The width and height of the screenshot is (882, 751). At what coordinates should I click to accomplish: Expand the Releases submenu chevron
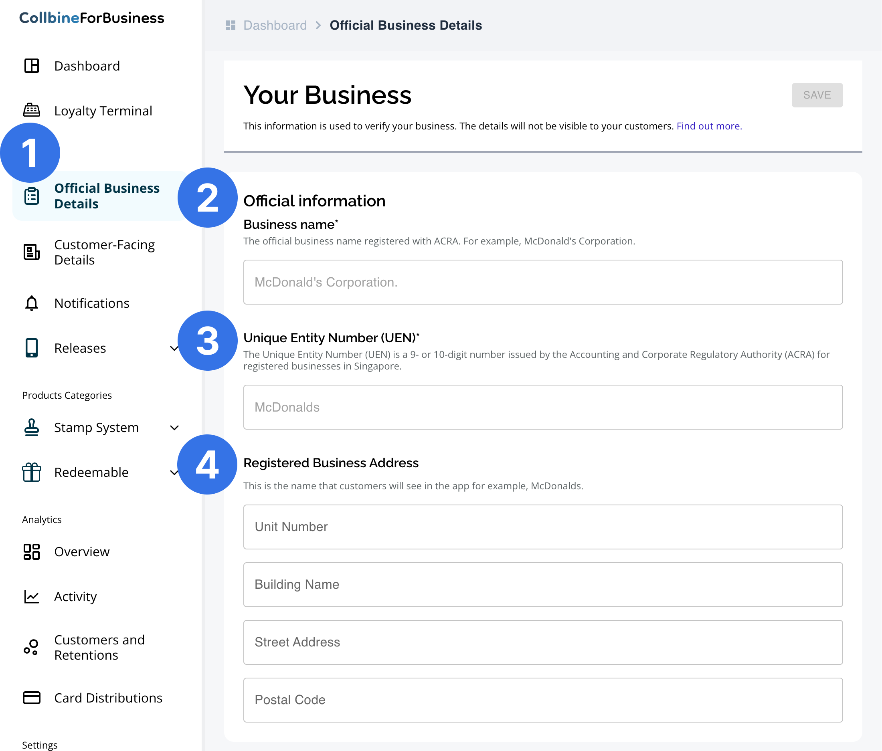174,348
